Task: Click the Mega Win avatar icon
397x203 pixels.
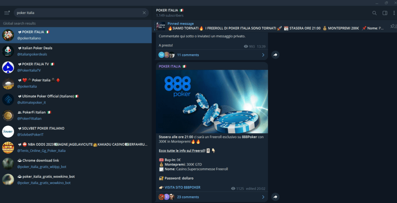Action: click(8, 148)
